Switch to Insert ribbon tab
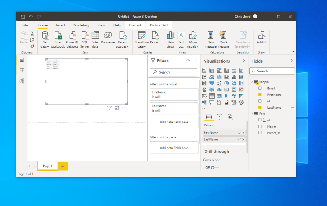 click(61, 25)
